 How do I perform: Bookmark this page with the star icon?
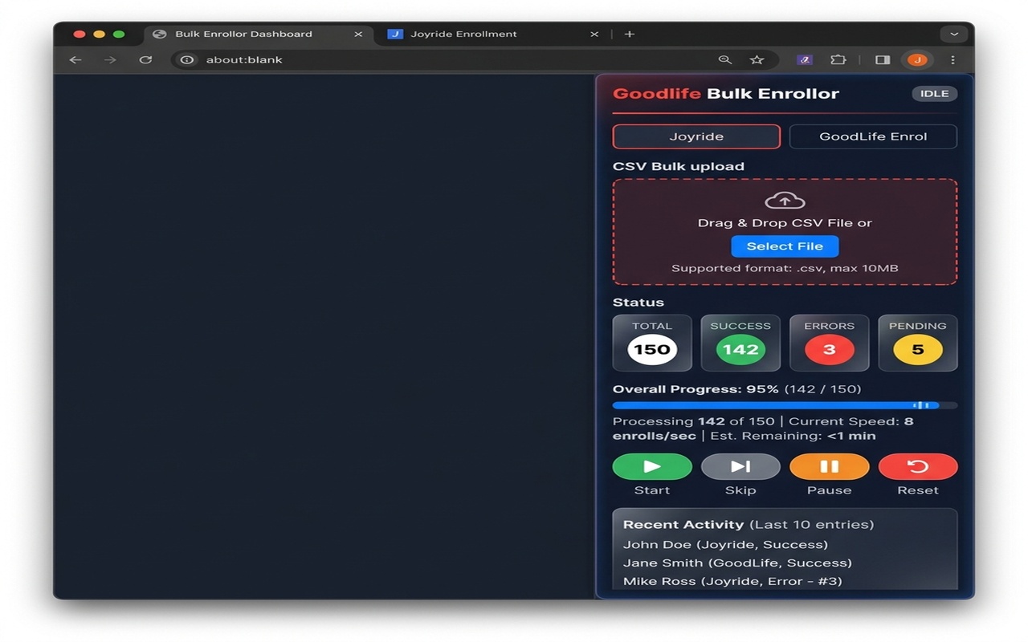click(757, 59)
